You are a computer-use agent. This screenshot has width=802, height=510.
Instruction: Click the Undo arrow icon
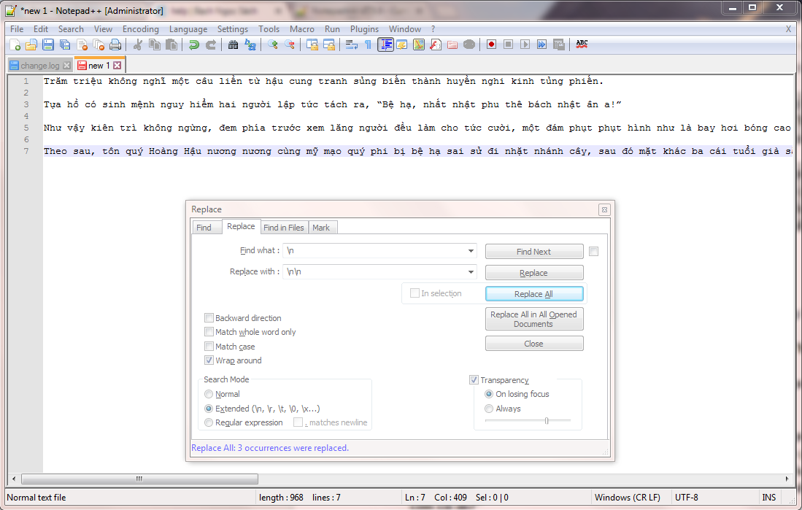(193, 45)
